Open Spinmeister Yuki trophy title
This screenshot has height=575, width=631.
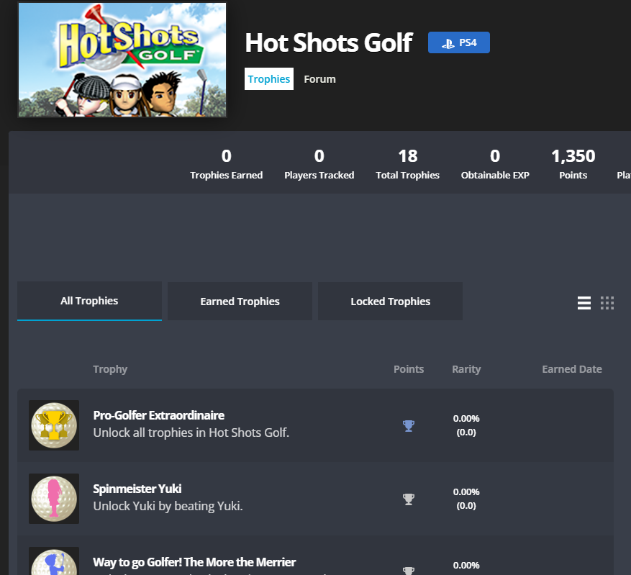tap(137, 489)
